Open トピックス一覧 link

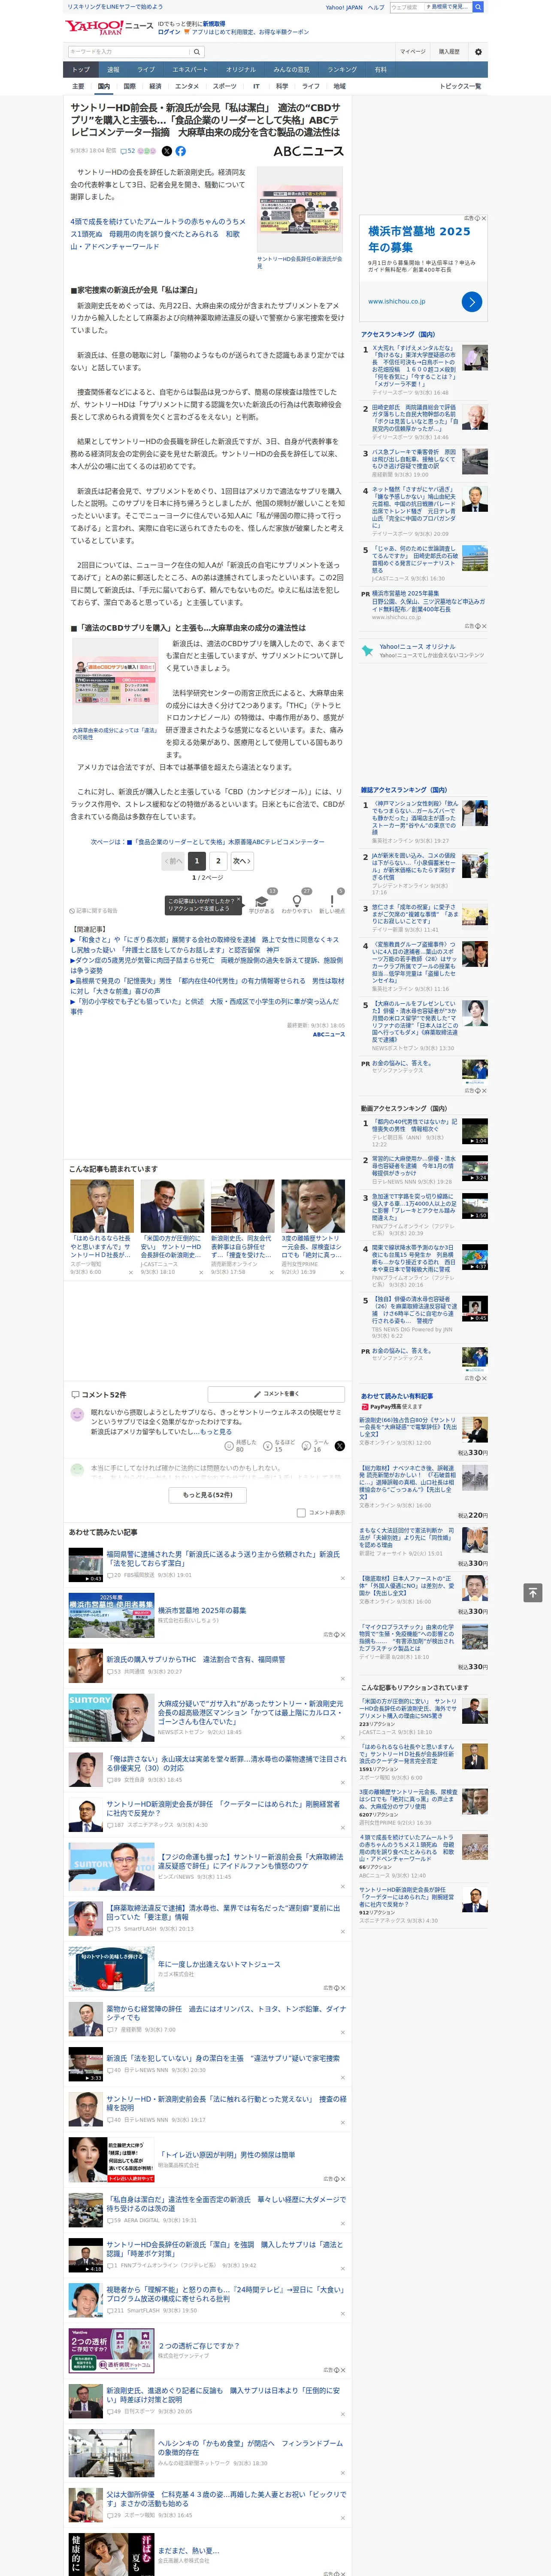(x=460, y=86)
